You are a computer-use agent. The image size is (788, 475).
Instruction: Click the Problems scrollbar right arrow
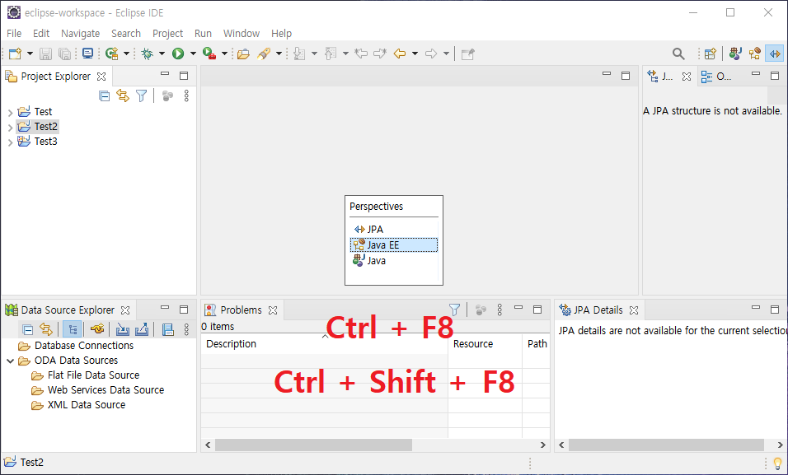click(542, 445)
